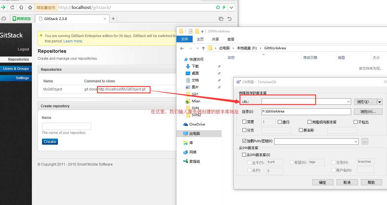Click the repository Name input field

point(66,126)
